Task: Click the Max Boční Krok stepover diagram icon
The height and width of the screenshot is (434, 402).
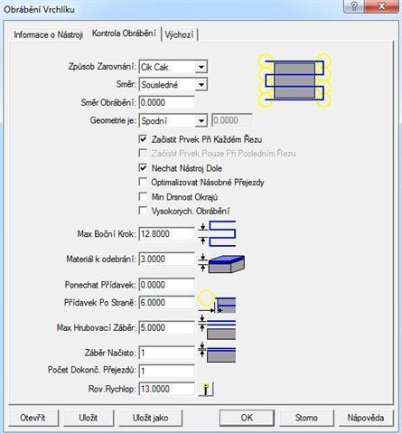Action: pyautogui.click(x=217, y=234)
